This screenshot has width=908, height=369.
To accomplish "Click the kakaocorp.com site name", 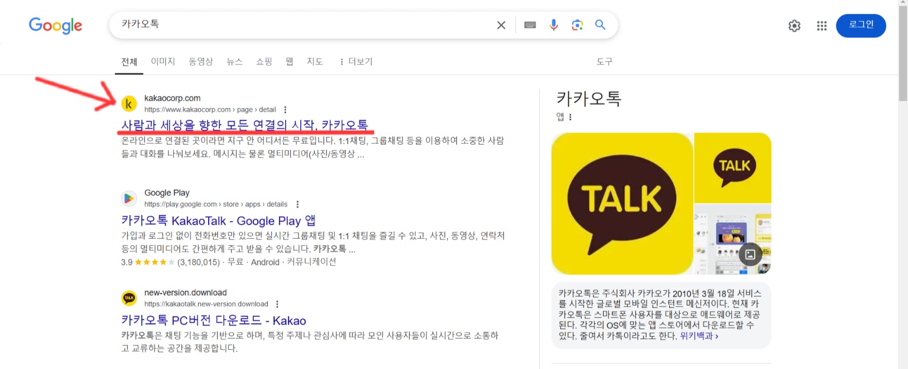I will coord(173,98).
